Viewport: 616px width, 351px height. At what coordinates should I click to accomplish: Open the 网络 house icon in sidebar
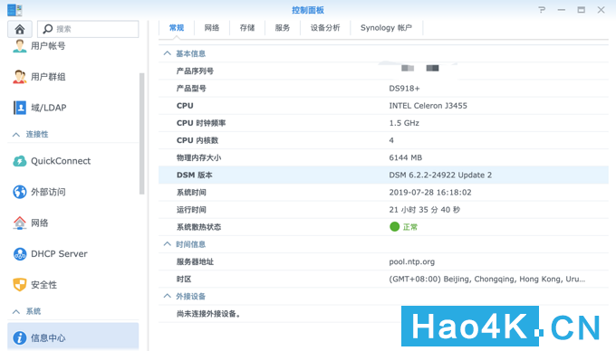point(19,223)
